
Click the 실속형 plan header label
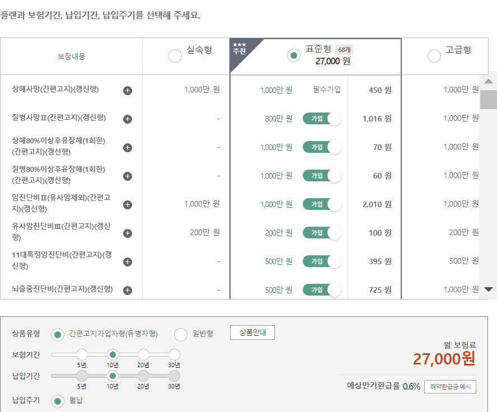click(199, 50)
